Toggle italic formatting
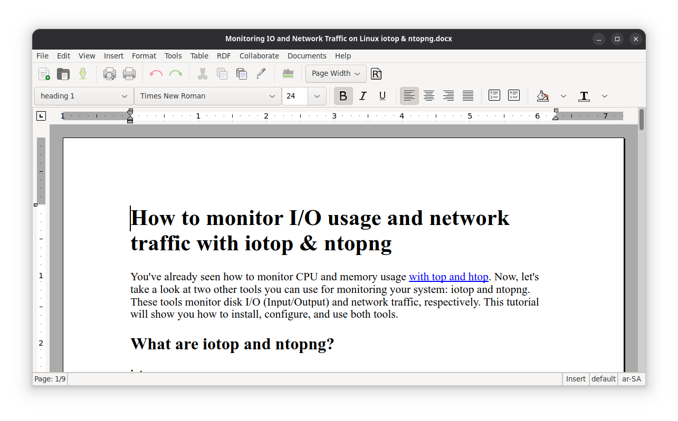This screenshot has height=421, width=678. (362, 96)
